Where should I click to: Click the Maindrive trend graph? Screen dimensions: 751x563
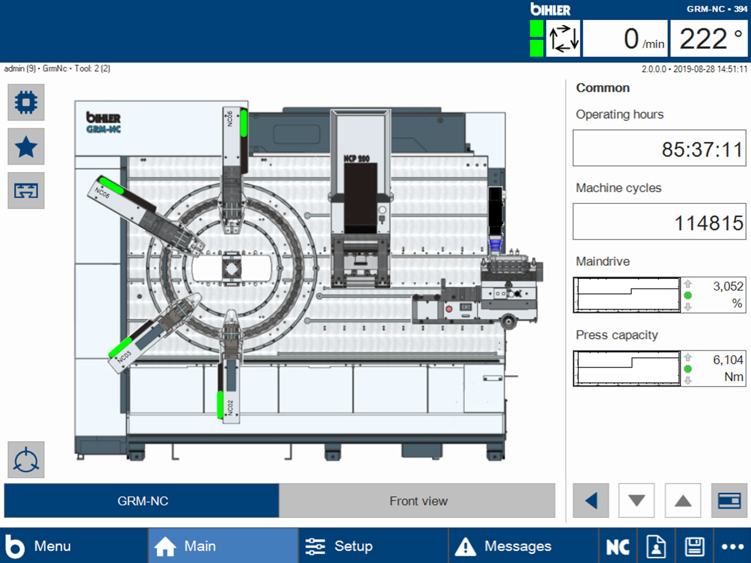point(626,295)
